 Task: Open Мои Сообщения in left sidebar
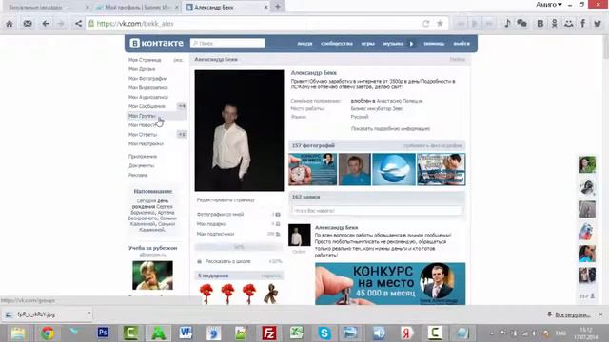147,106
